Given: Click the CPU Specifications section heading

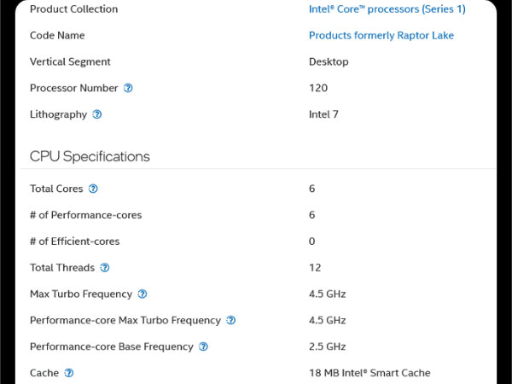Looking at the screenshot, I should [90, 156].
